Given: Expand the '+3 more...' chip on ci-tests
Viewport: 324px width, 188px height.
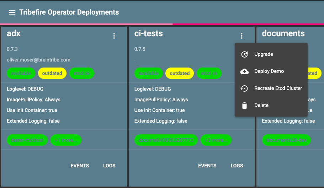Looking at the screenshot, I should click(x=216, y=140).
